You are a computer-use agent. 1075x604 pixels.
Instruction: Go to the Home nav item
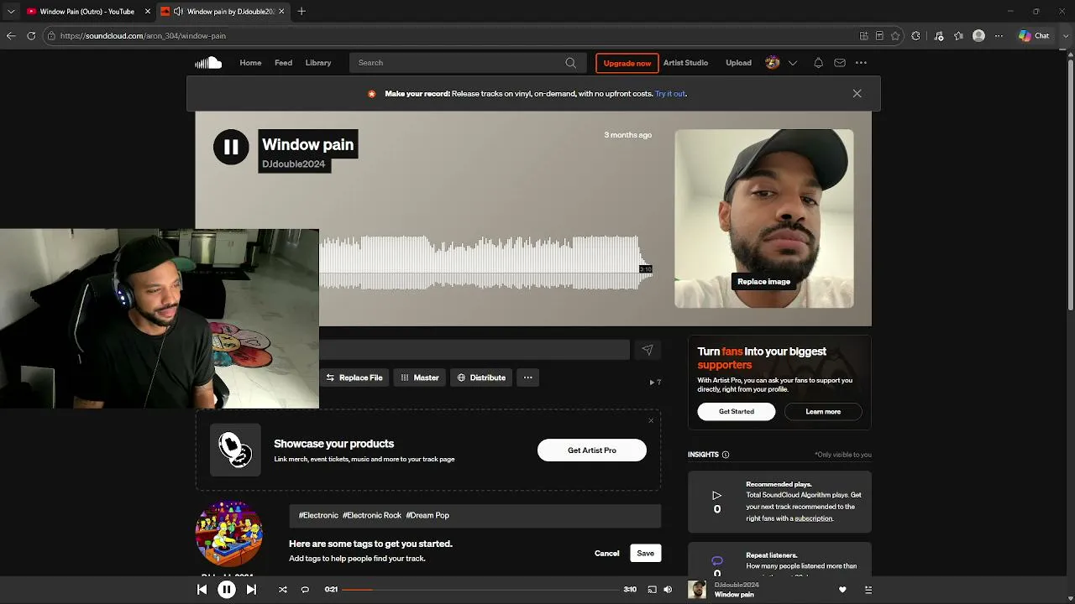click(250, 63)
